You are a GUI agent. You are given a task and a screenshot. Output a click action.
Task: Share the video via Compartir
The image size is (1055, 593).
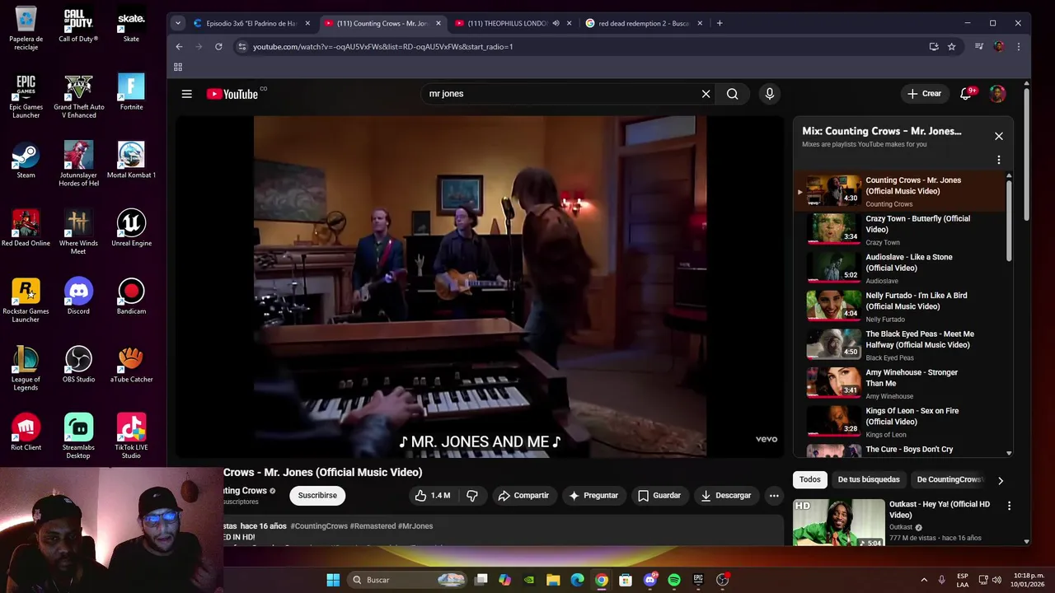[x=523, y=496]
